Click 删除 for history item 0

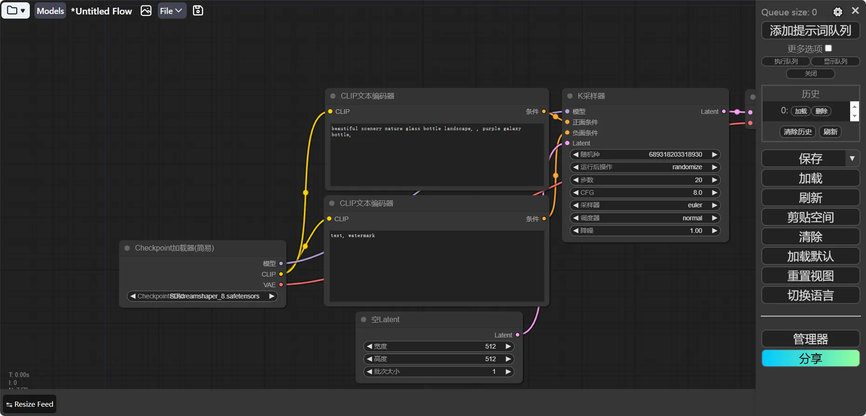(821, 111)
